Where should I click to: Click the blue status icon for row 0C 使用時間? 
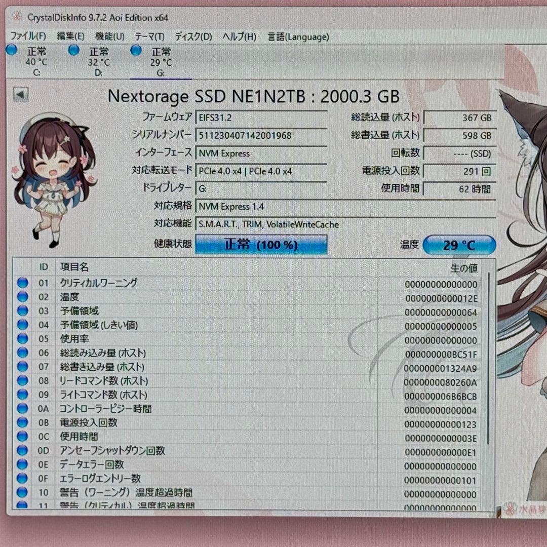click(23, 436)
